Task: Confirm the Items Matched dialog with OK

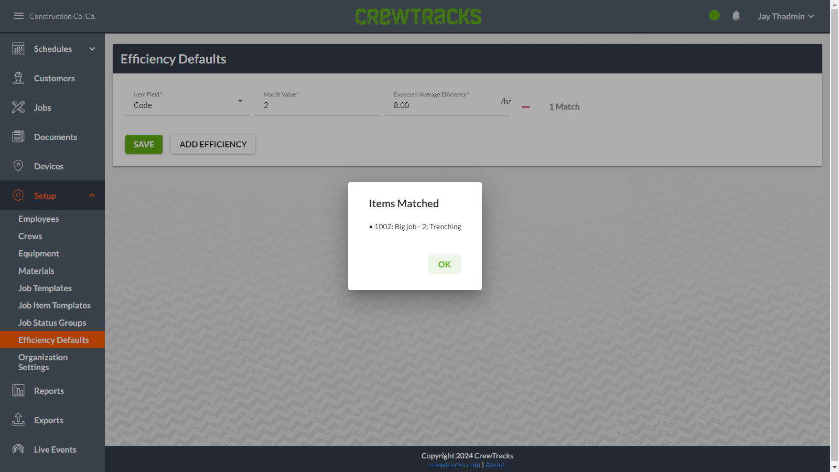Action: (445, 264)
